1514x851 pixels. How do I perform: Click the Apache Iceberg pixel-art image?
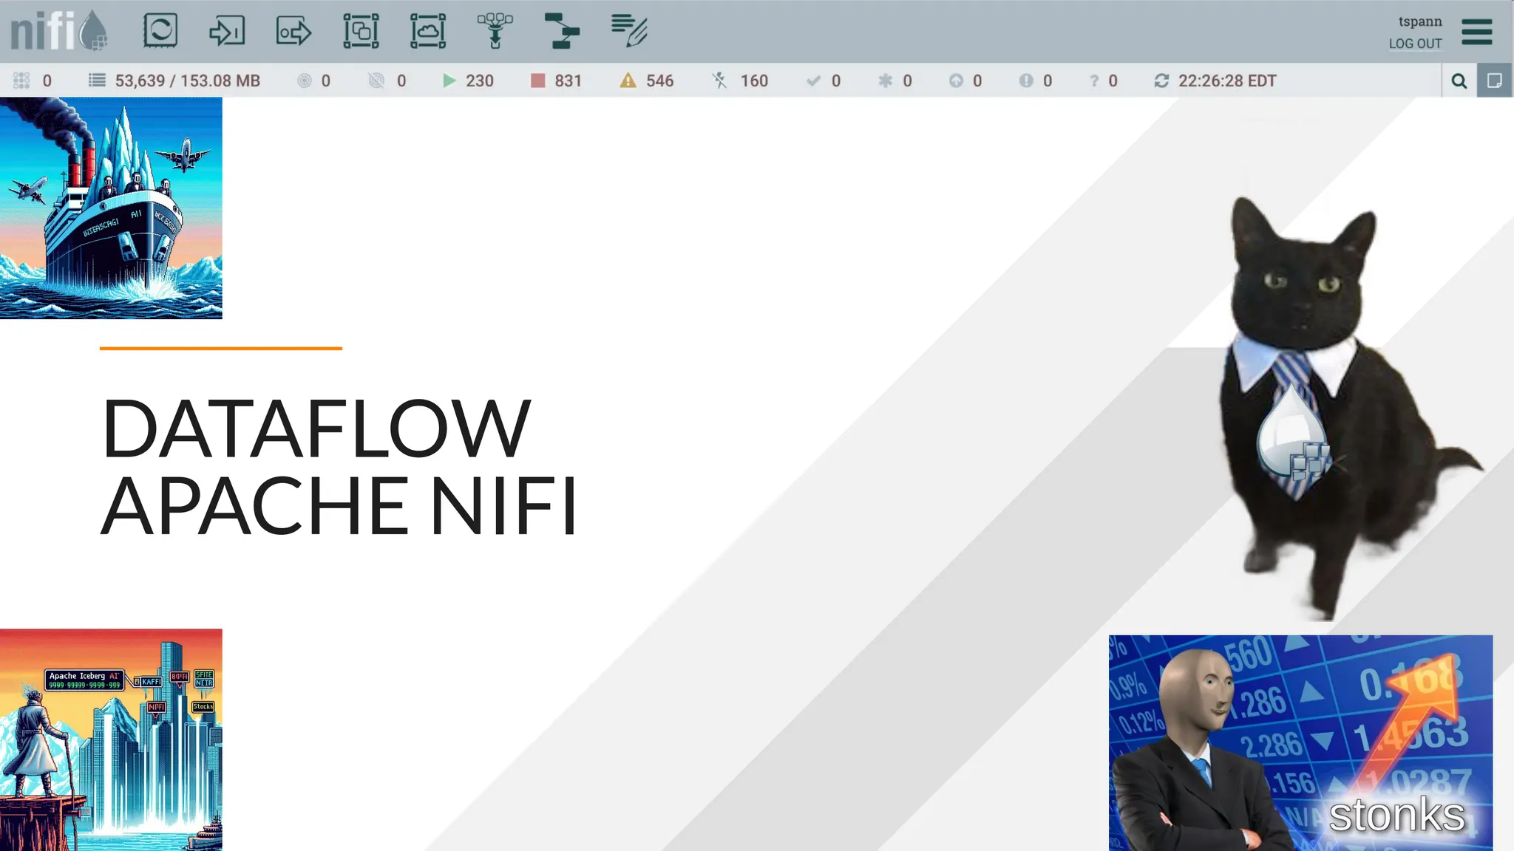click(111, 739)
